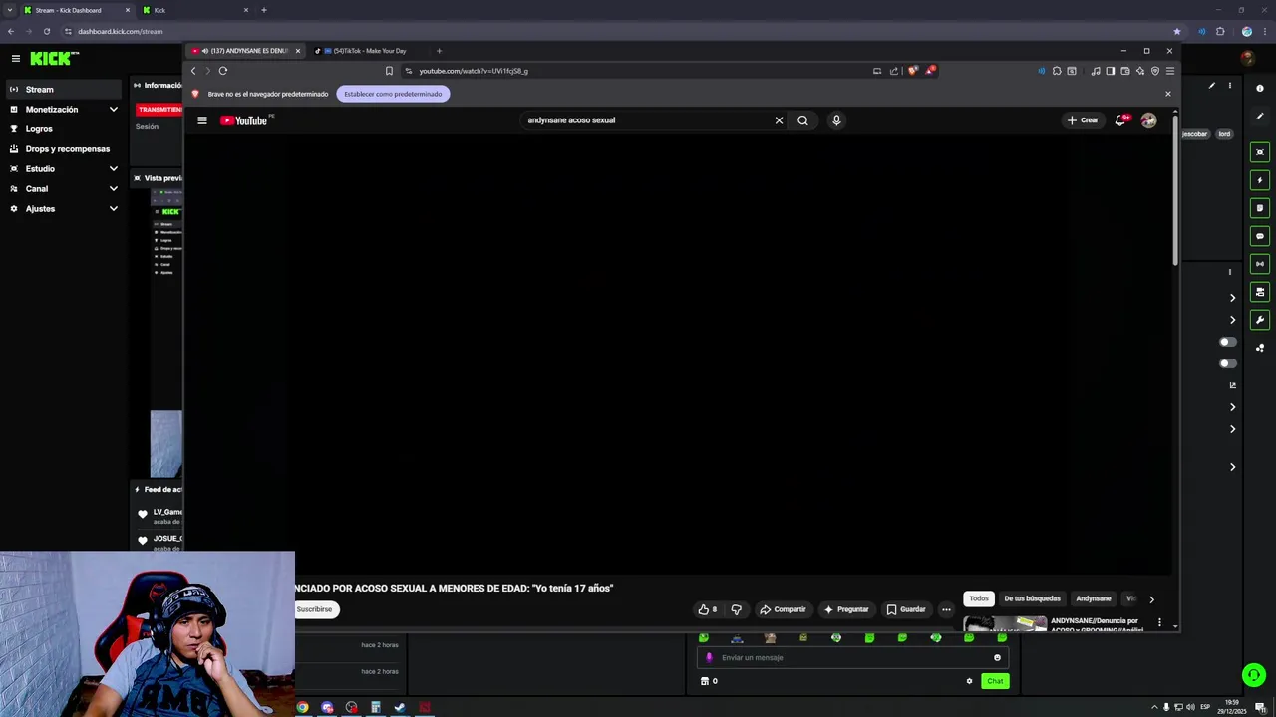The image size is (1276, 717).
Task: Toggle the first switch in Kick right panel
Action: point(1228,342)
